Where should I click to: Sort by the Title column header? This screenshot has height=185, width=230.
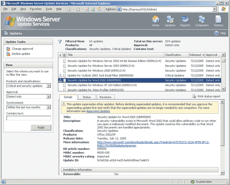115,55
